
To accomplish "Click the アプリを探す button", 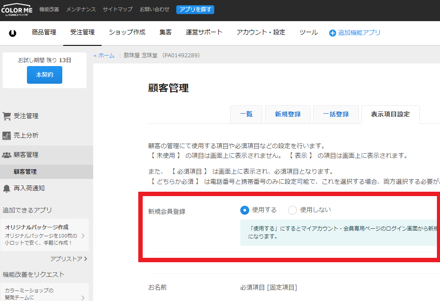I will (x=195, y=9).
